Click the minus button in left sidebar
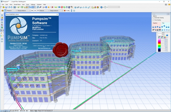This screenshot has width=171, height=112. pos(2,41)
